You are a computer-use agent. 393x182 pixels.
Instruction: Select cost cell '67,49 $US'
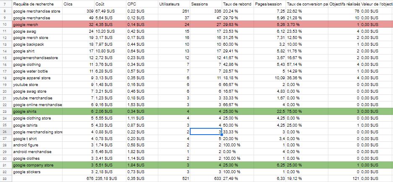110,11
